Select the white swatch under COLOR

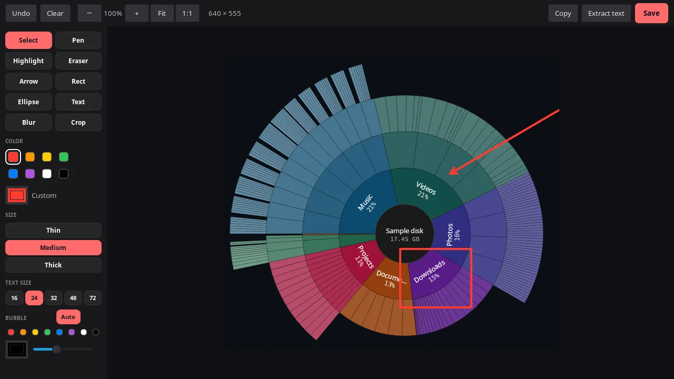coord(47,174)
